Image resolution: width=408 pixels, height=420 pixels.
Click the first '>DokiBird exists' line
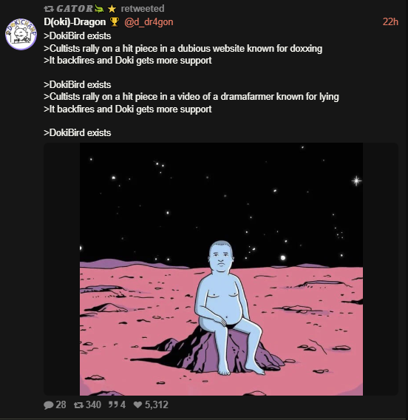coord(78,36)
